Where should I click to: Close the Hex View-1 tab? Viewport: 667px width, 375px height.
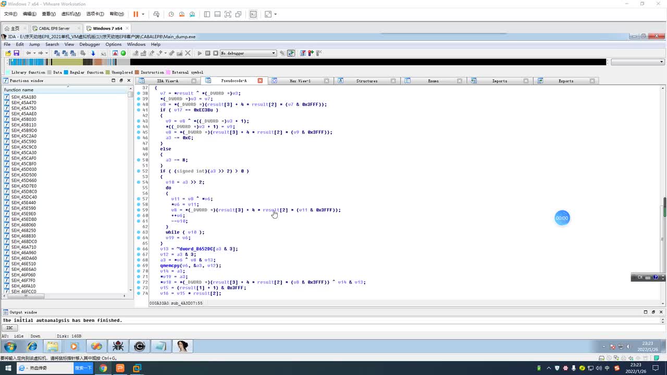click(x=327, y=81)
